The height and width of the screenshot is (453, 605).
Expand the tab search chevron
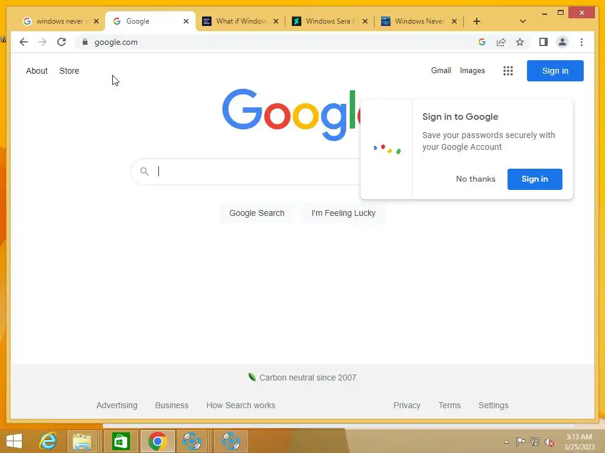click(x=522, y=21)
